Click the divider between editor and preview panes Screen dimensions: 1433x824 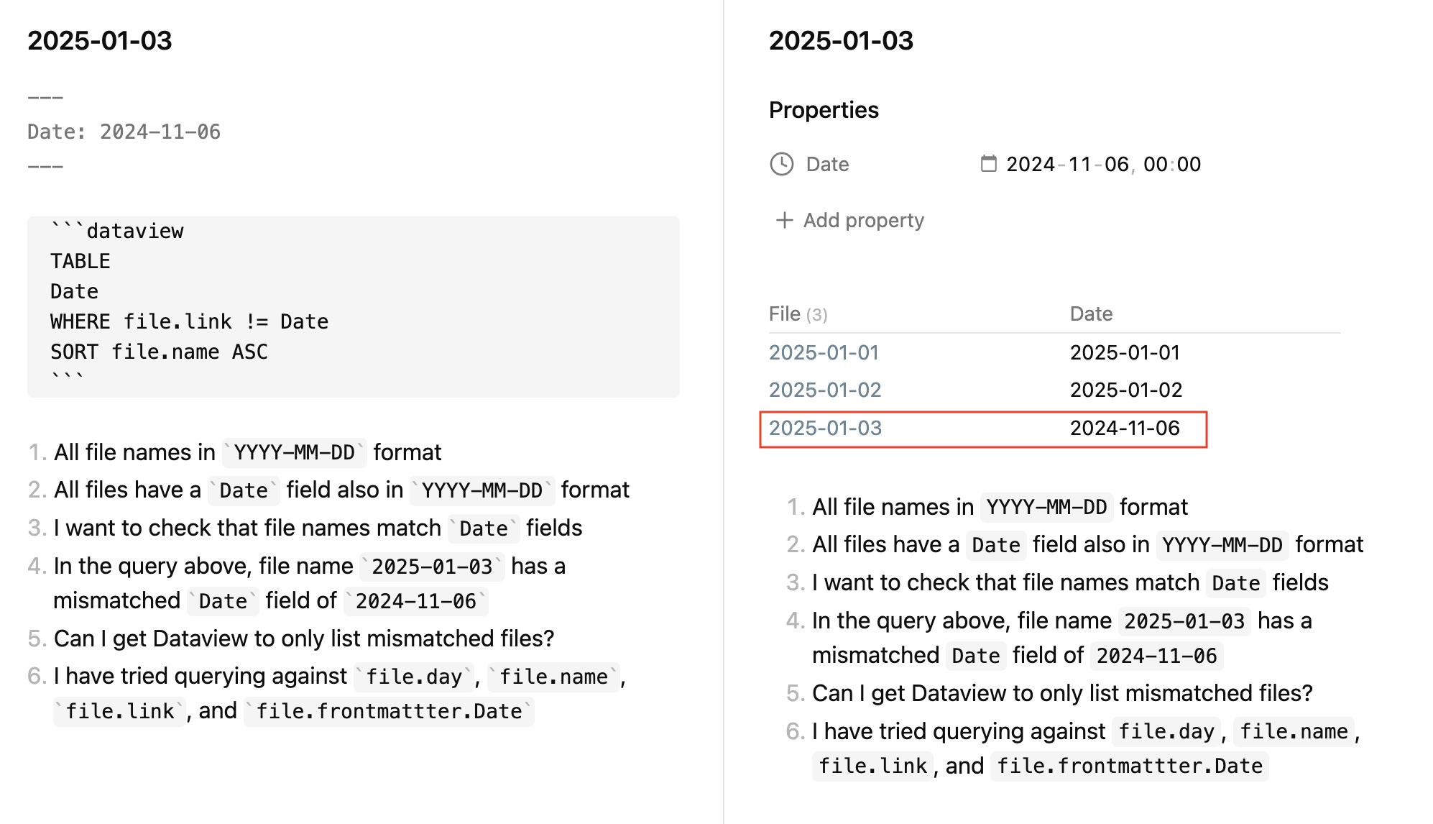[x=724, y=412]
